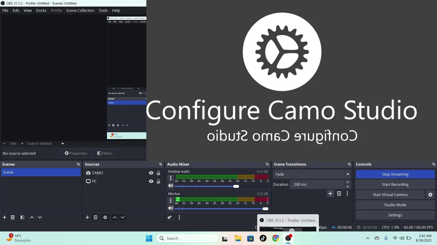Open the Edit menu
Viewport: 437px width, 245px height.
click(16, 11)
